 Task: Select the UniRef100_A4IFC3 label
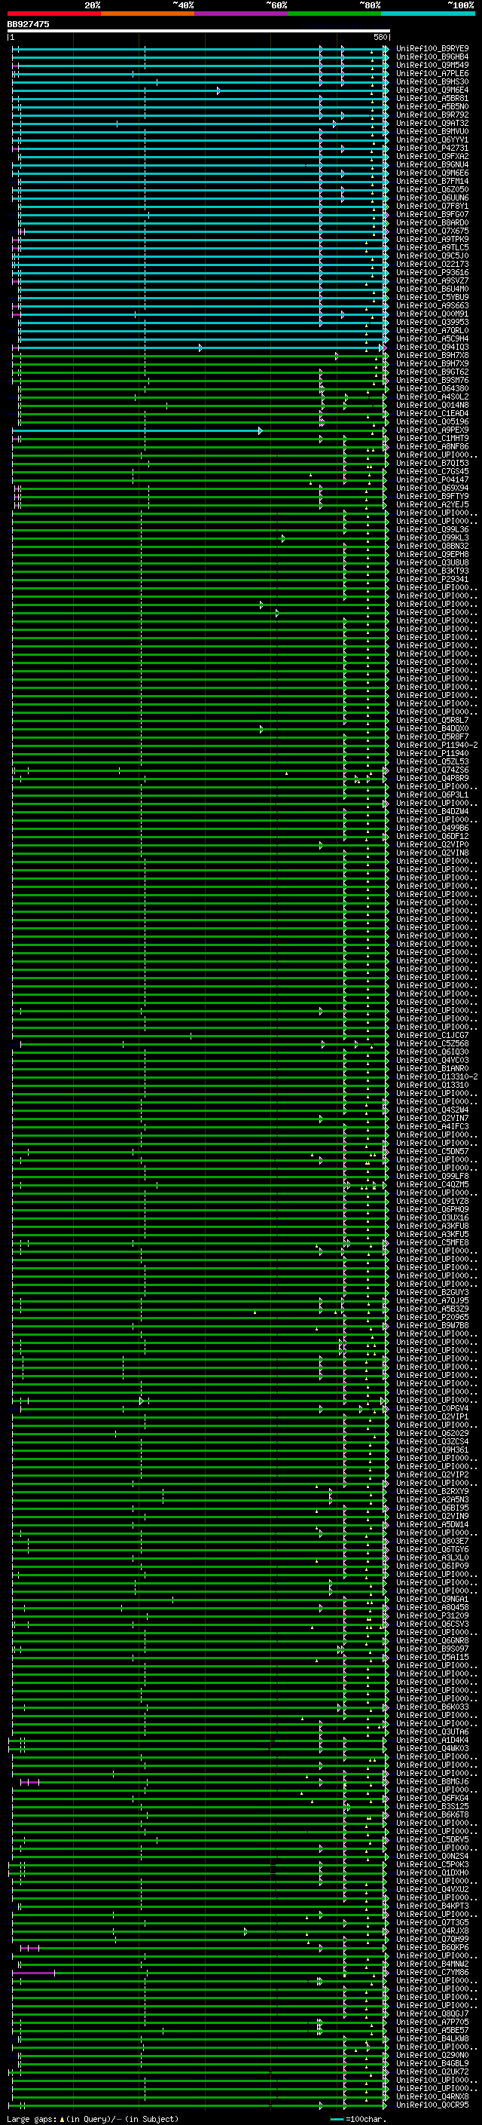click(x=432, y=1126)
